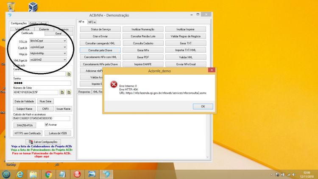This screenshot has height=179, width=318.
Task: Click Inutilizar Numeração button
Action: click(x=143, y=29)
